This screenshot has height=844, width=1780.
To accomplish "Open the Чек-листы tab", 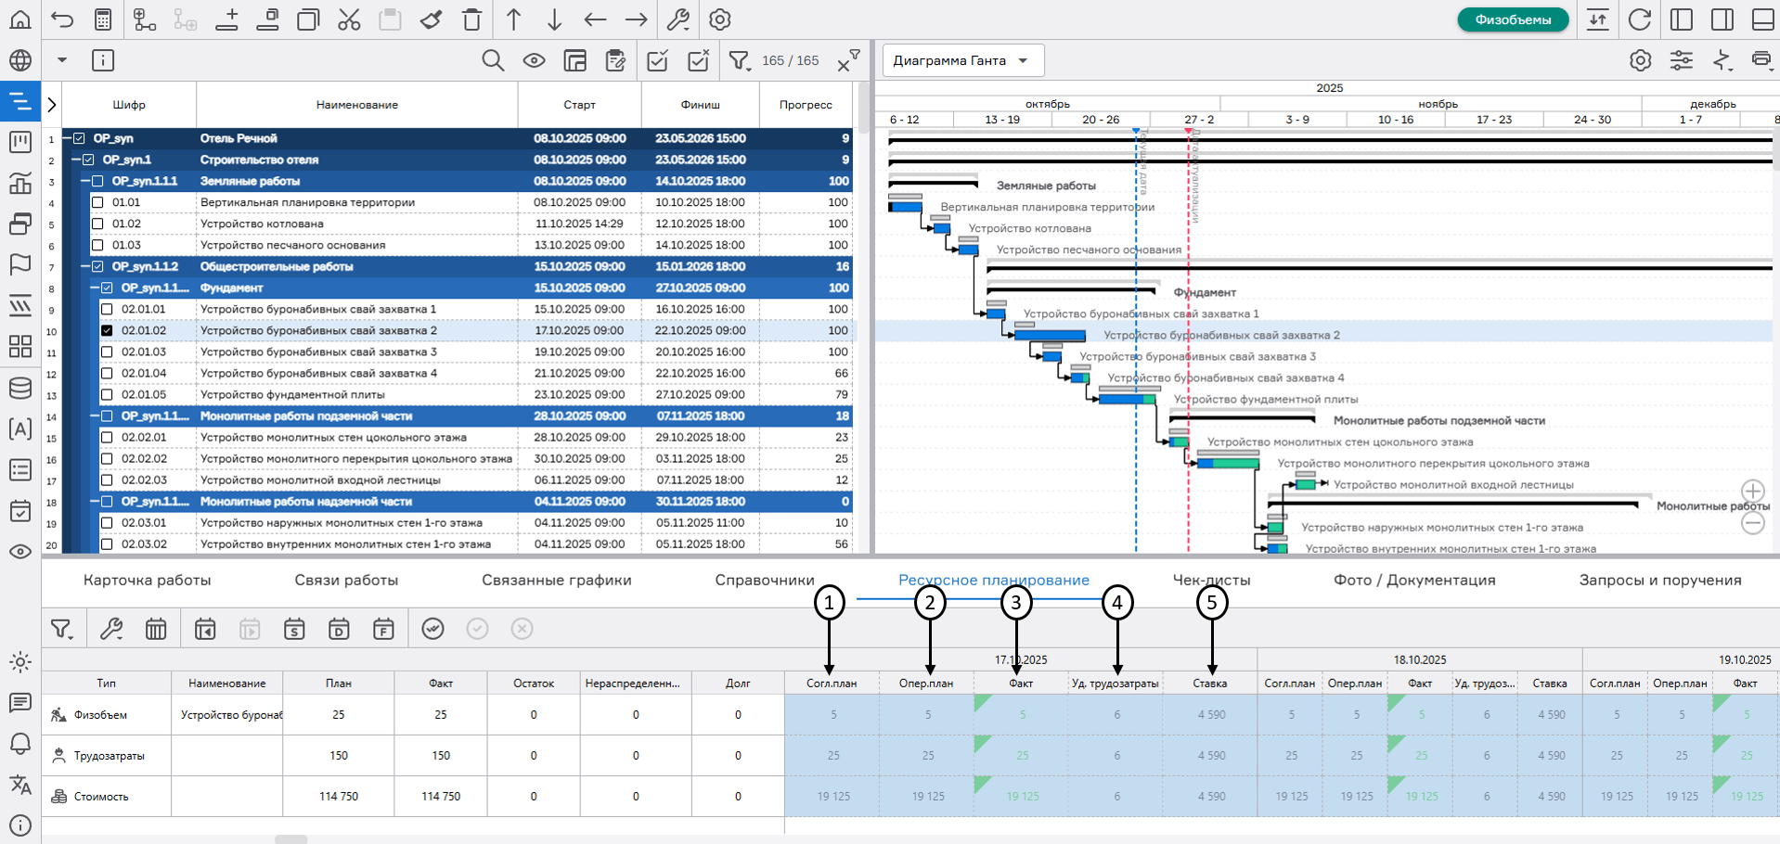I will [1211, 580].
